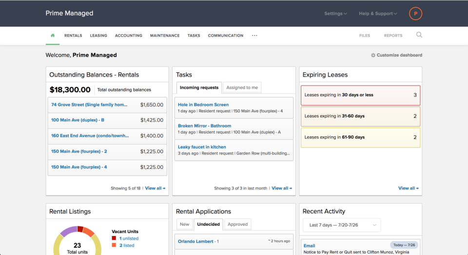Go to the Home dashboard icon
Screen dimensions: 468x255
point(53,36)
